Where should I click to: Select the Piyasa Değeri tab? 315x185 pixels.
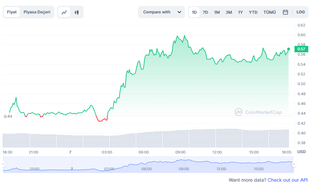pos(37,12)
